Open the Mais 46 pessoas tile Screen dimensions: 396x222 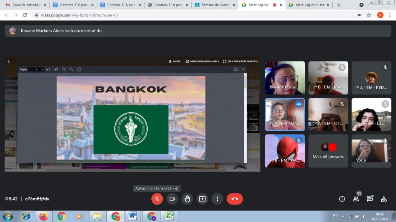pyautogui.click(x=328, y=151)
